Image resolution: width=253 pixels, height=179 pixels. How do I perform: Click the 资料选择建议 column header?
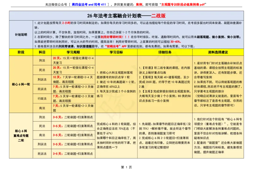pos(218,52)
